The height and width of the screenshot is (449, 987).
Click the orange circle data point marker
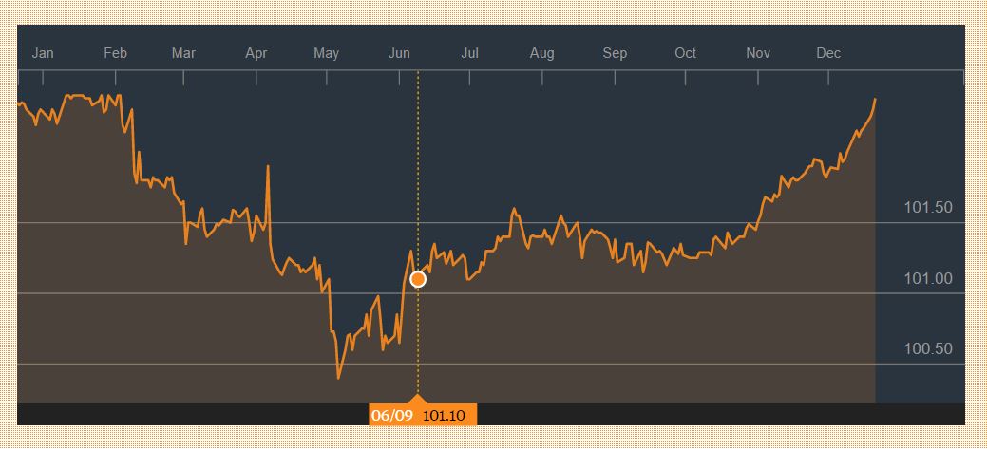[x=418, y=279]
